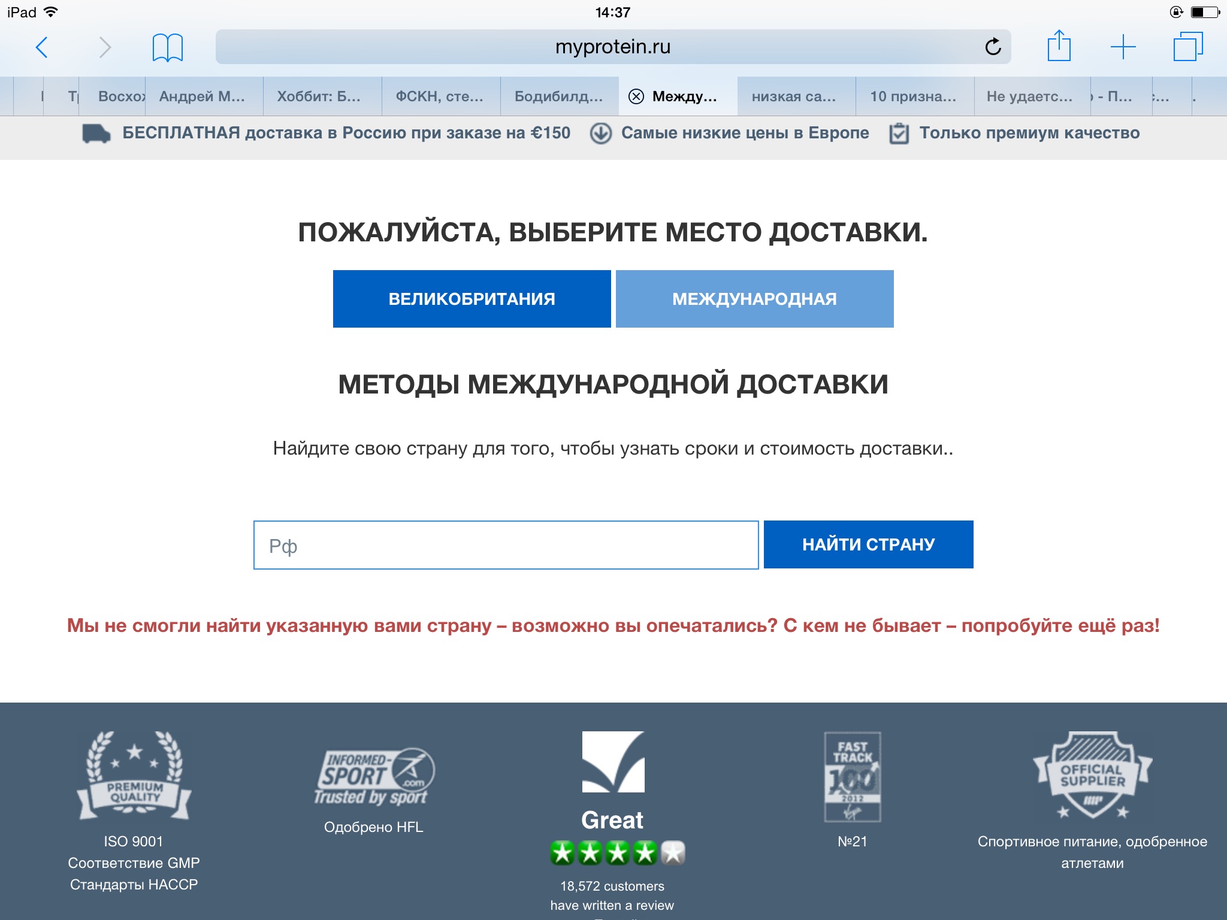Open the share sheet icon
Viewport: 1227px width, 920px height.
pos(1059,46)
